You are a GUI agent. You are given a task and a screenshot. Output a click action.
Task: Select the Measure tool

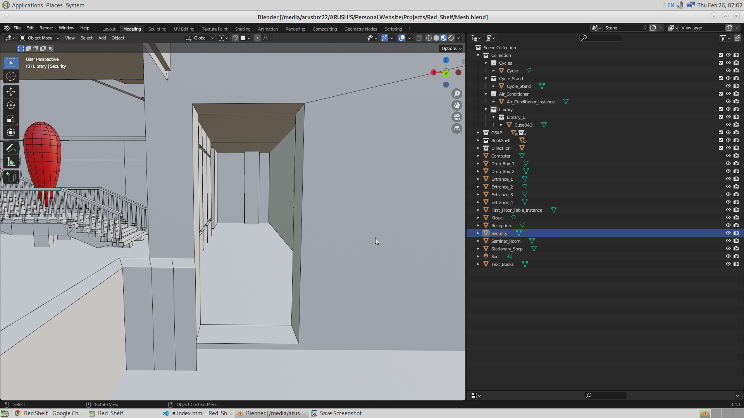(x=11, y=162)
